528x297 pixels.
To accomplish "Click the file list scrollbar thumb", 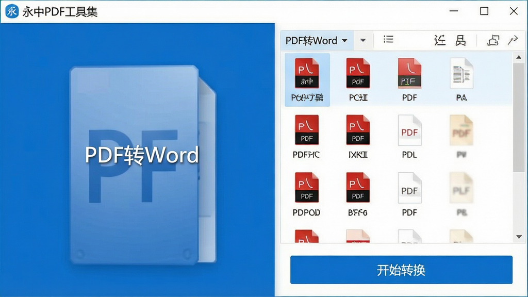I will 519,117.
